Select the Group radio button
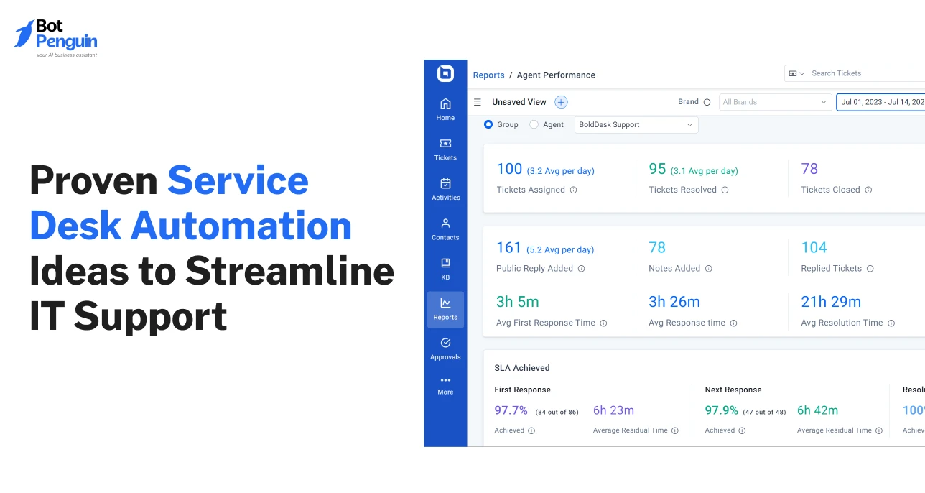Viewport: 925px width, 493px height. tap(488, 124)
